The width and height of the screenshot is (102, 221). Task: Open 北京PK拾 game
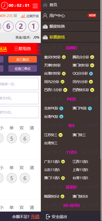click(51, 108)
